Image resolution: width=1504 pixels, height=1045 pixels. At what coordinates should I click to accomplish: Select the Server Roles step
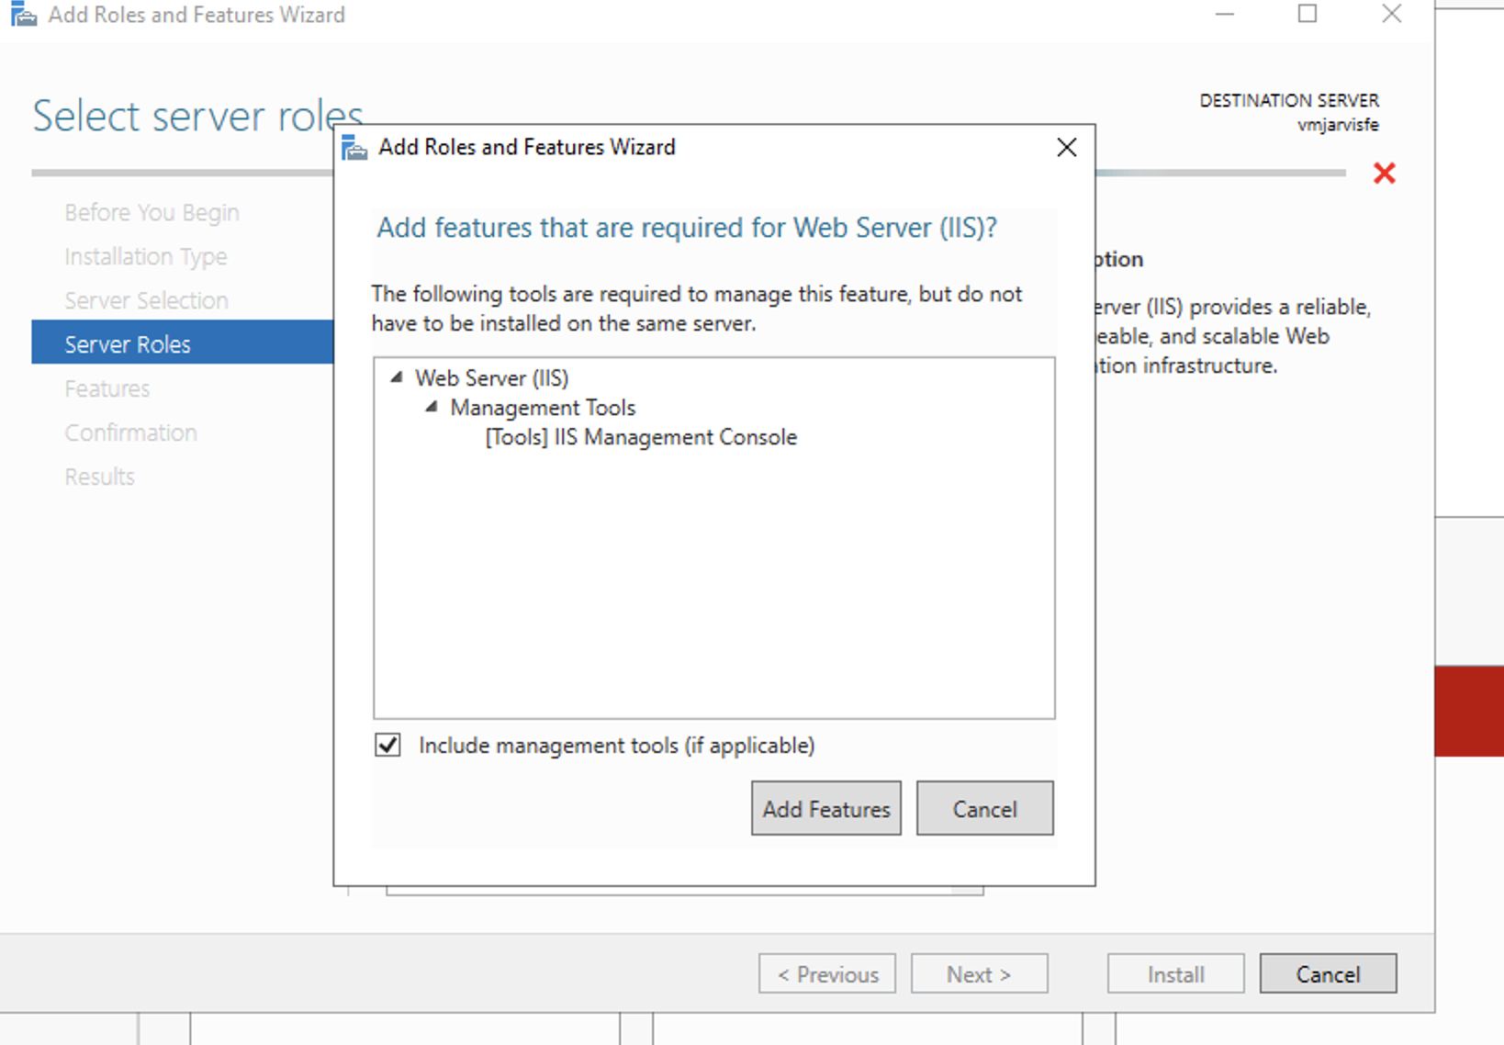[x=182, y=343]
